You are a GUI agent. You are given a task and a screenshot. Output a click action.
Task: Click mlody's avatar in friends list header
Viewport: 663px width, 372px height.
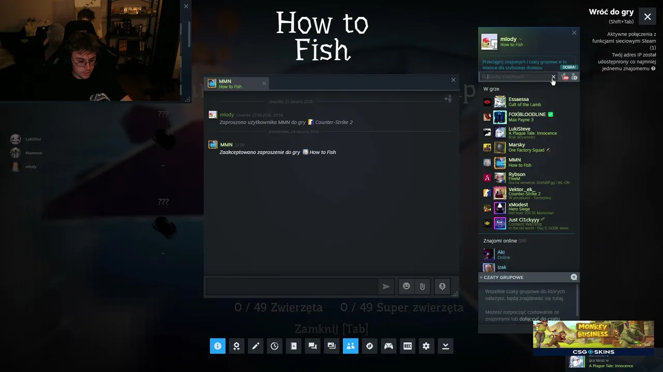(x=489, y=42)
